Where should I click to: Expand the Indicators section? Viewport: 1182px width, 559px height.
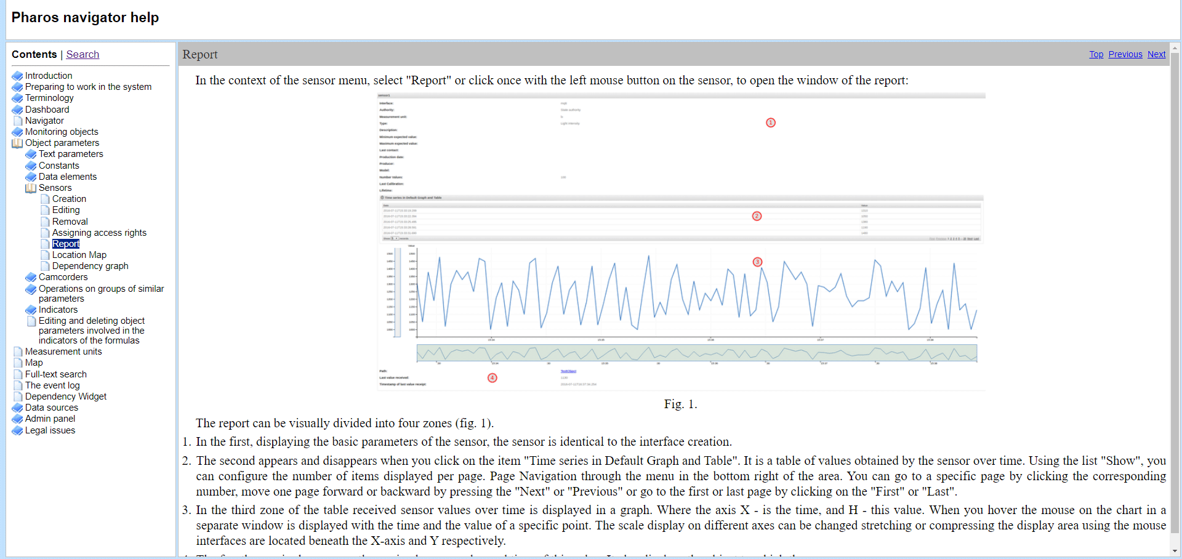click(31, 310)
